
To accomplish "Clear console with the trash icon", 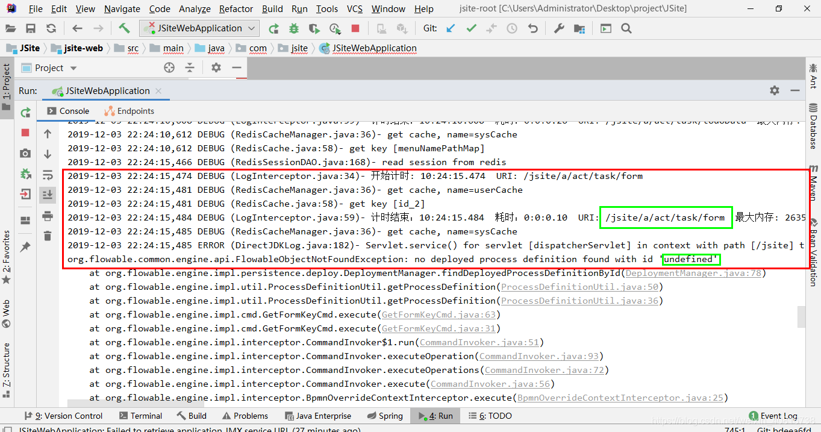I will [48, 236].
